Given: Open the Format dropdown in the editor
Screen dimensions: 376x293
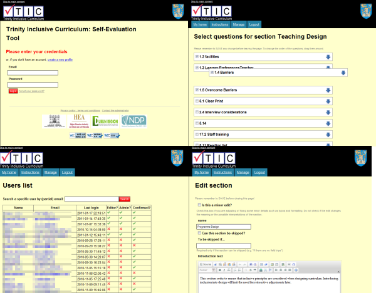Looking at the screenshot, I should pos(207,270).
